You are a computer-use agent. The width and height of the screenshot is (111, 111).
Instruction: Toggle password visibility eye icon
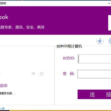(33, 74)
